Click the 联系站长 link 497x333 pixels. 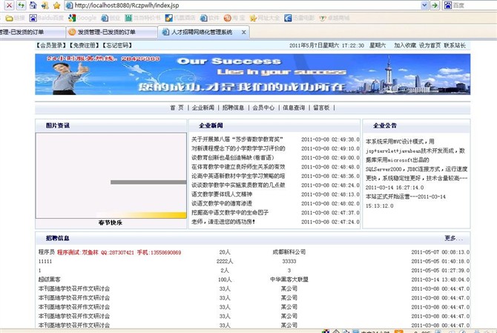pyautogui.click(x=455, y=45)
